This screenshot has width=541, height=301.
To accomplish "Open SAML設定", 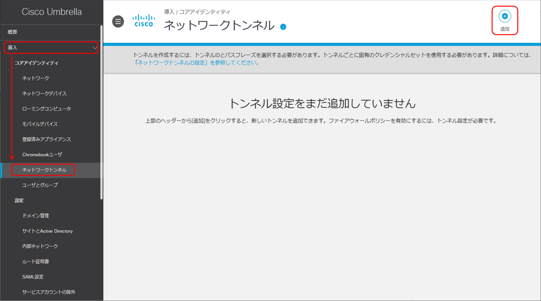I will [33, 277].
